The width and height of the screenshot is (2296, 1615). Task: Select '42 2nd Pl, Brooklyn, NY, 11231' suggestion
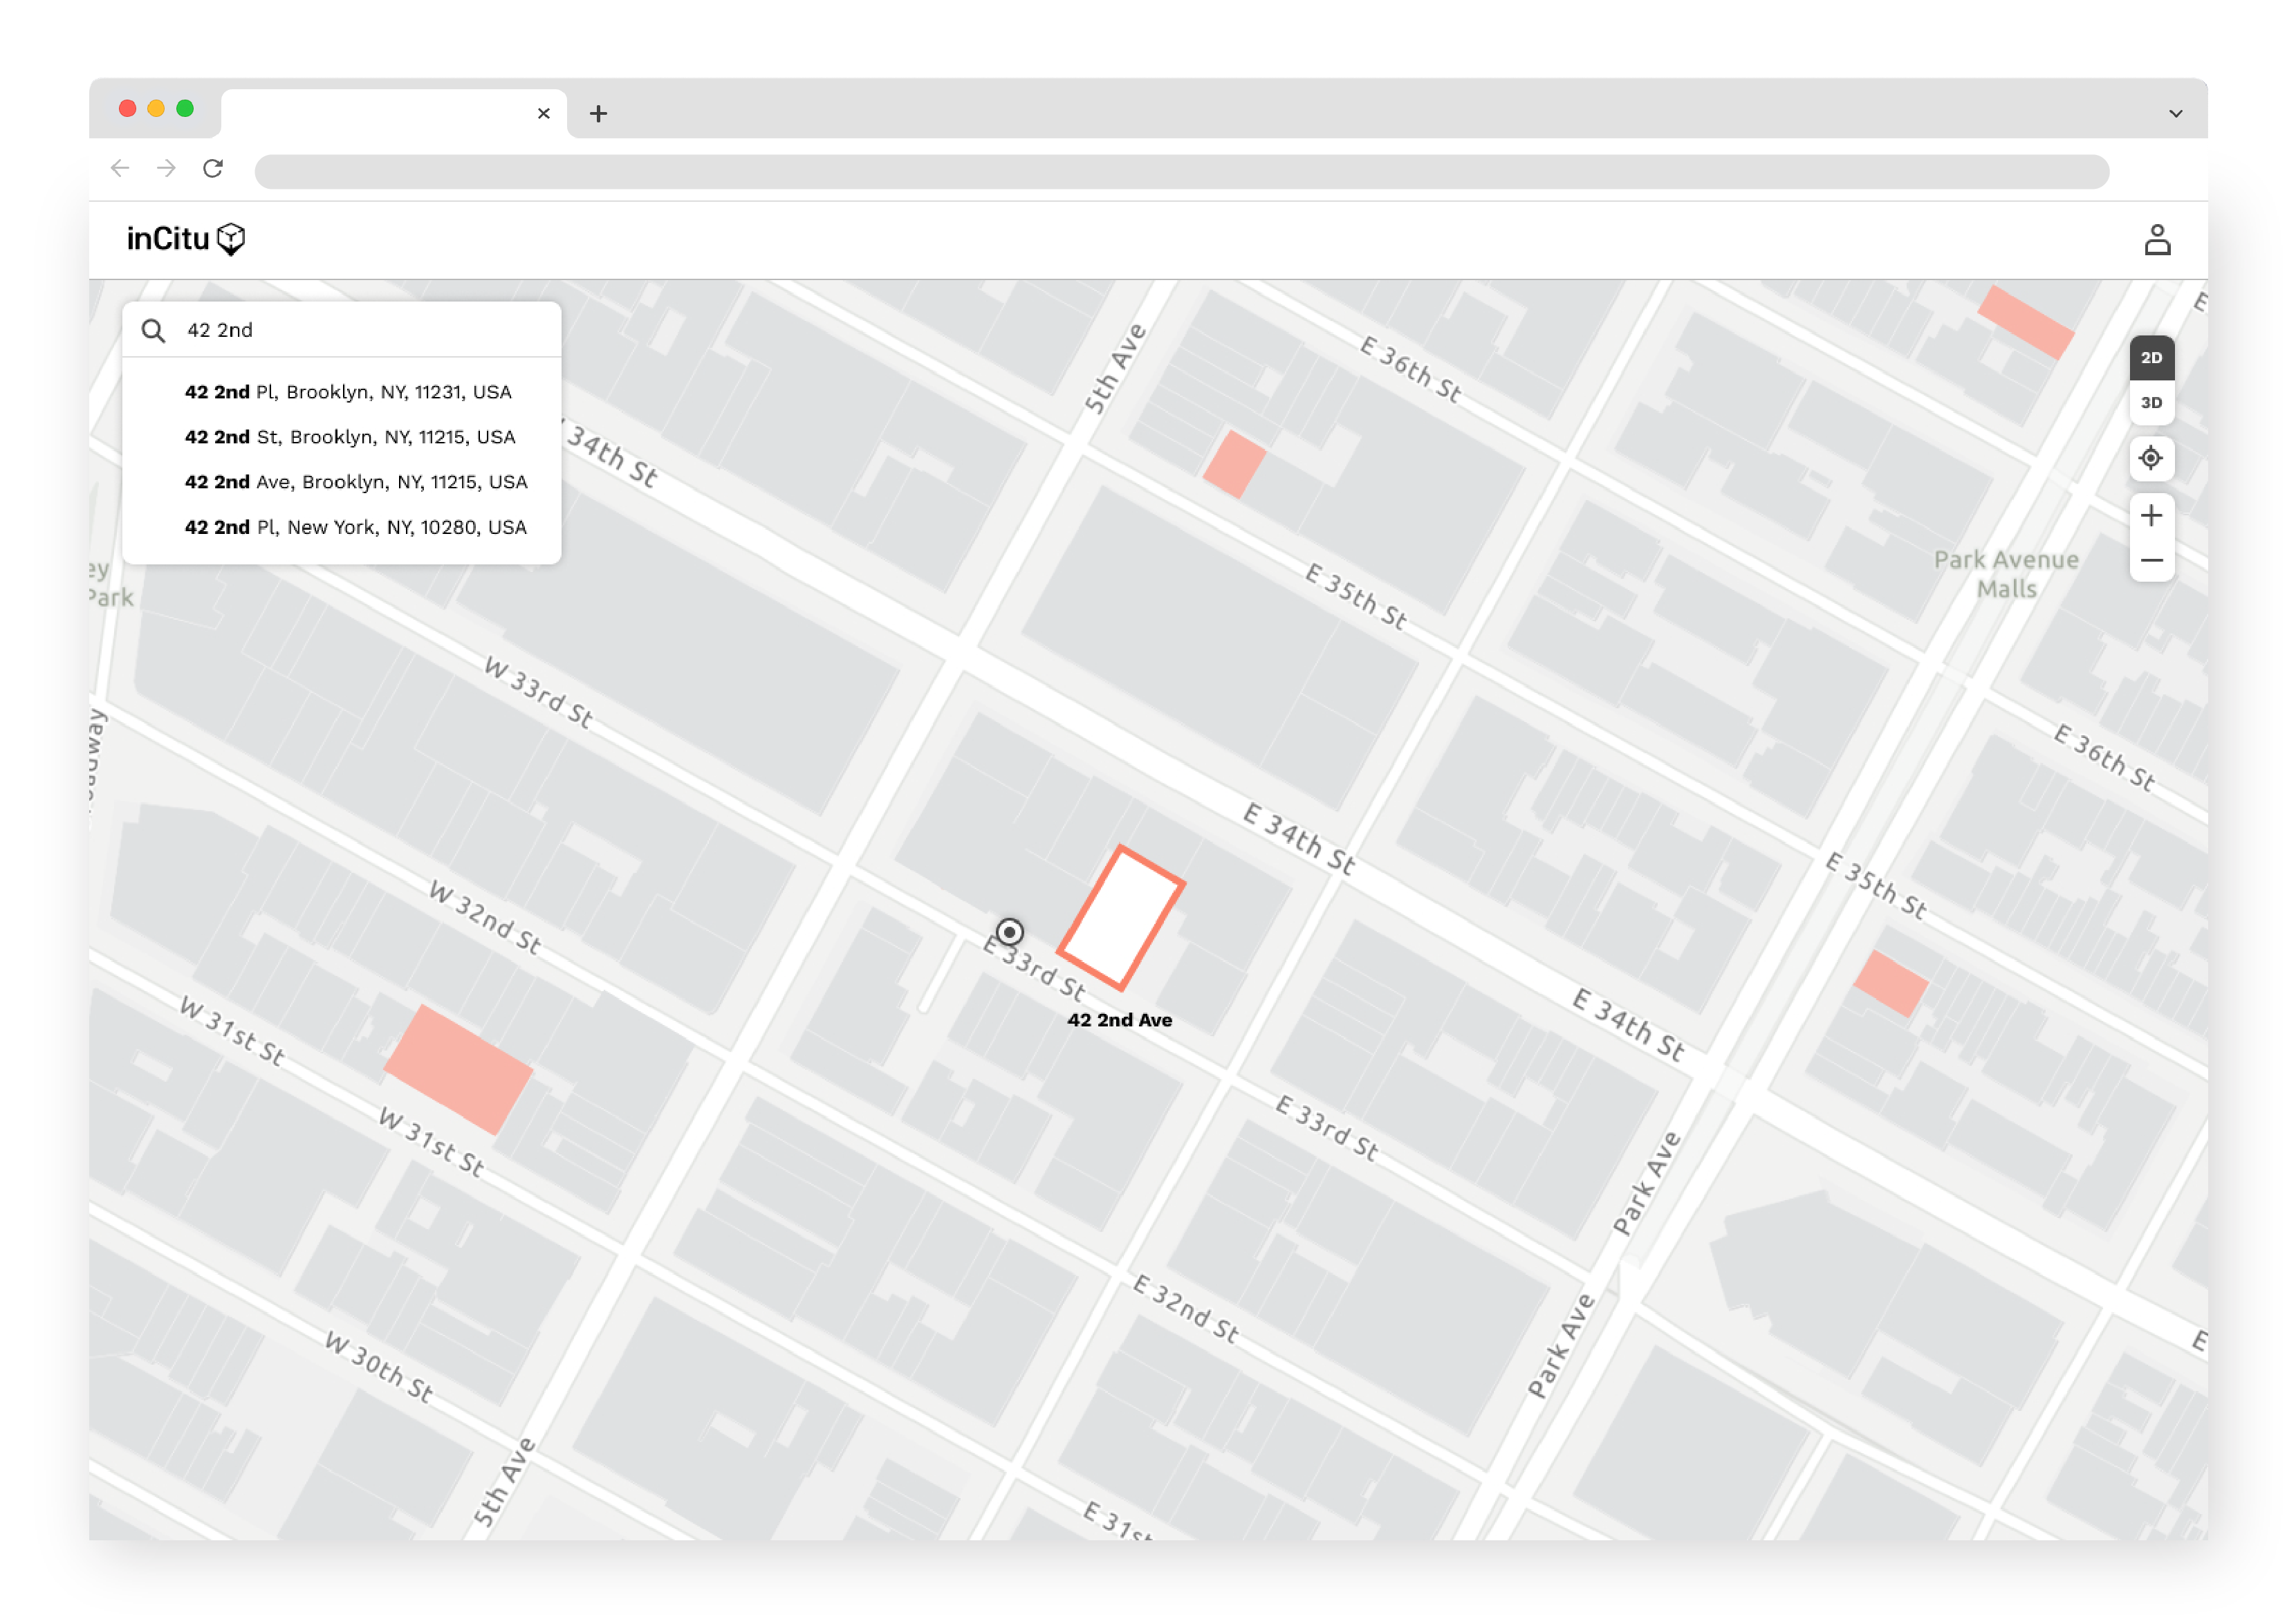click(x=348, y=392)
